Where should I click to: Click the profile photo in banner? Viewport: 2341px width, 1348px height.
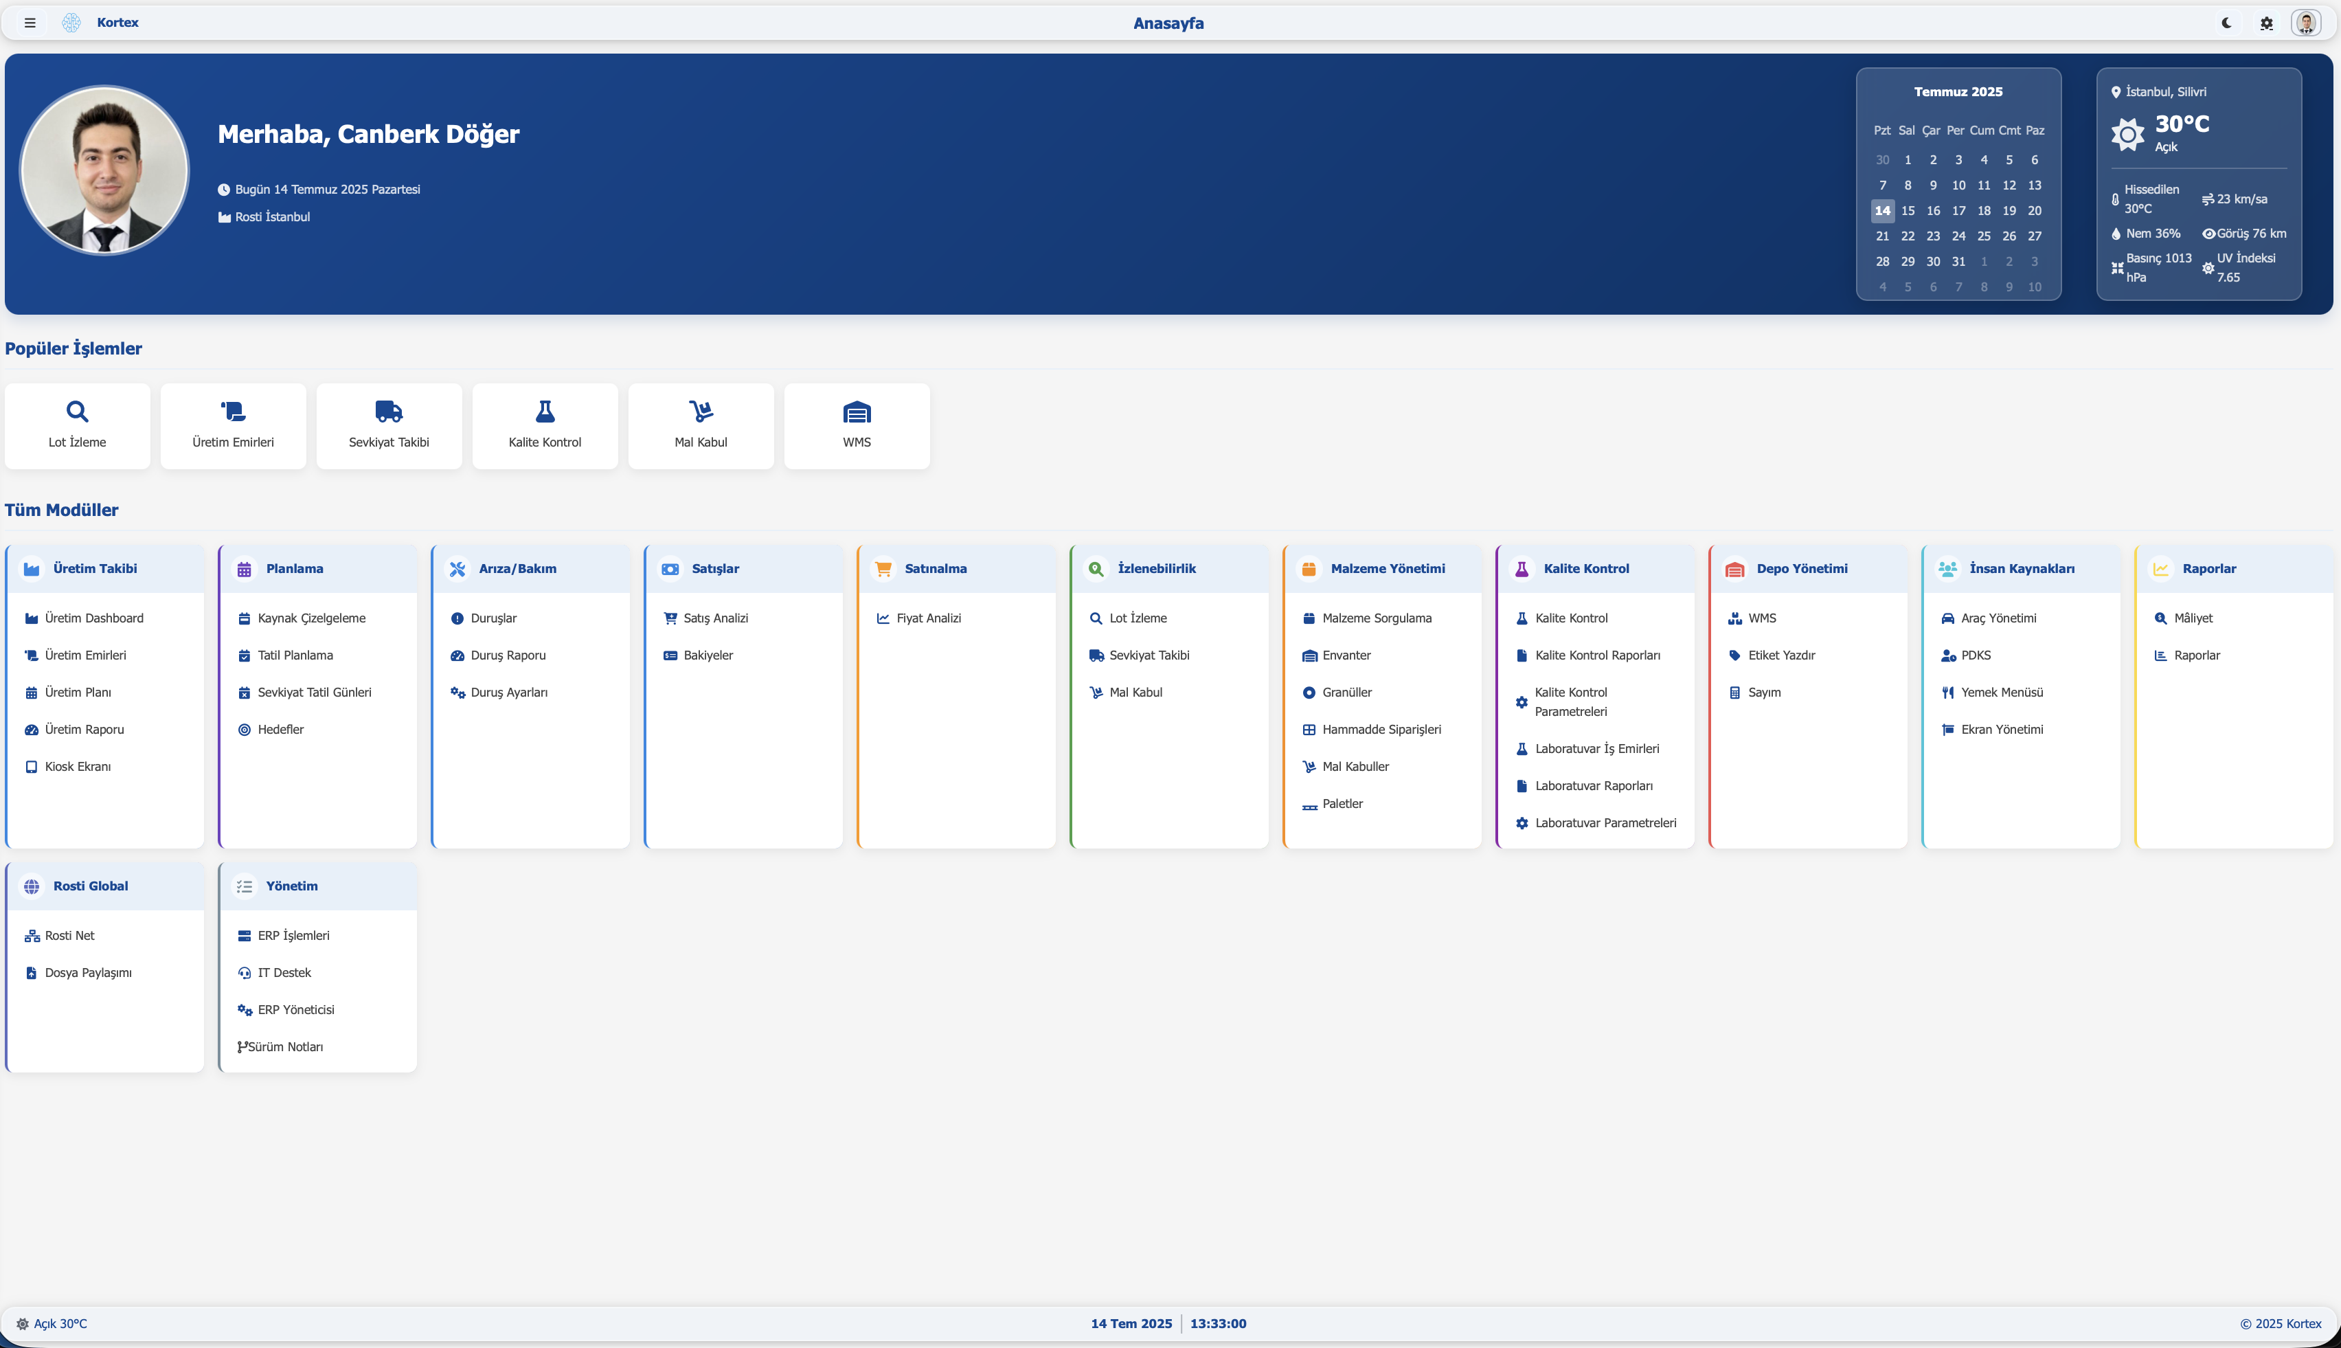[104, 170]
